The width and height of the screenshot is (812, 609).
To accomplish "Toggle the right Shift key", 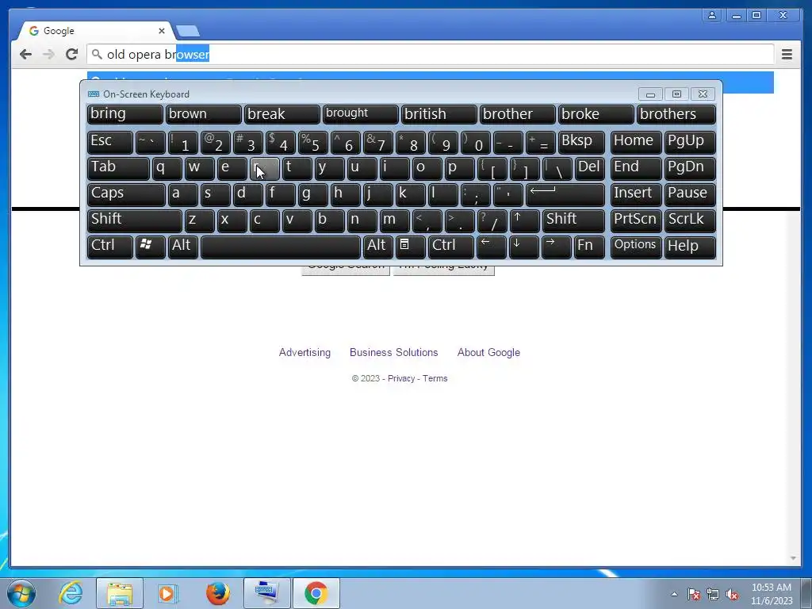I will click(574, 220).
